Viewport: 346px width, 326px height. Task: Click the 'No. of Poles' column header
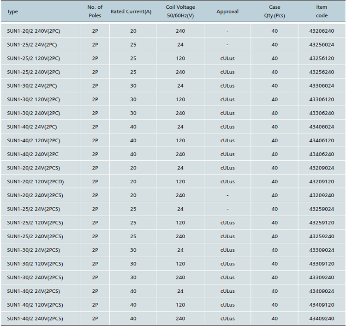95,11
